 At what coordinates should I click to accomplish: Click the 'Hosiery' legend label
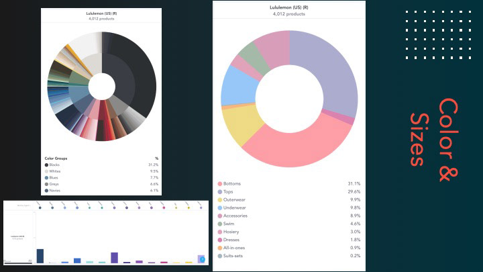click(x=231, y=232)
